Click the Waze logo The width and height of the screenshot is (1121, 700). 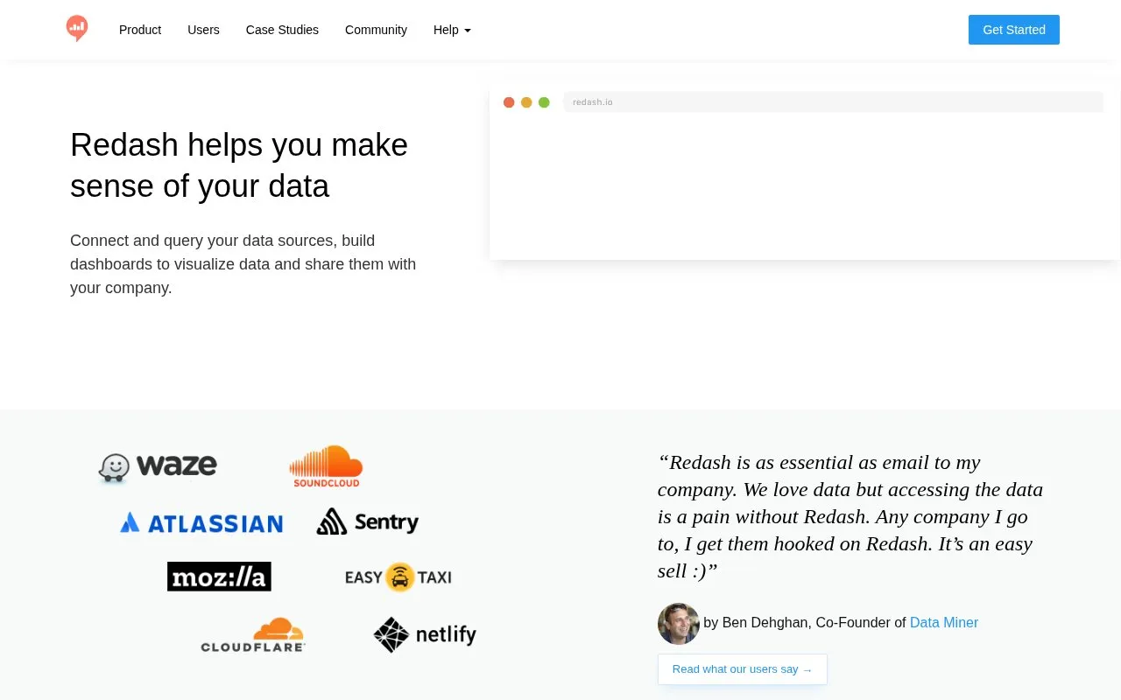point(158,467)
